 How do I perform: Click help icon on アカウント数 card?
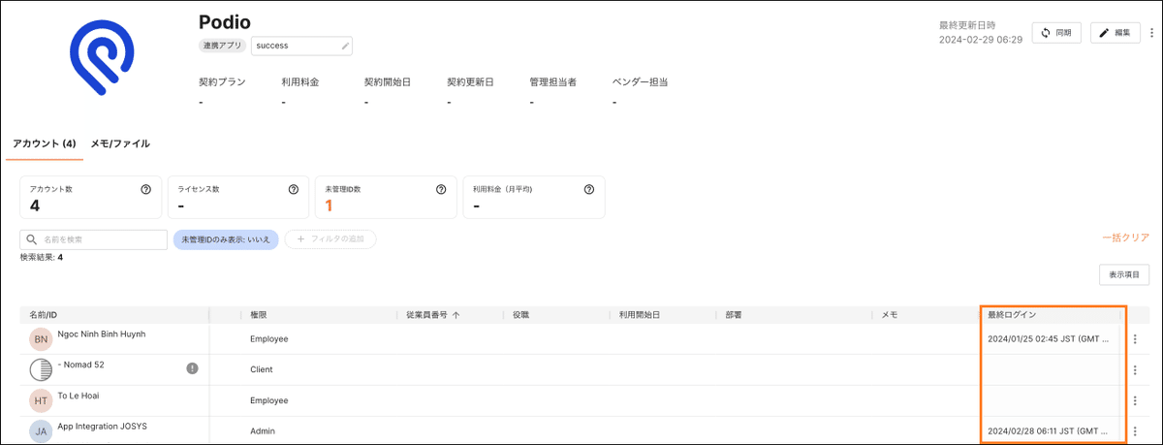click(146, 189)
